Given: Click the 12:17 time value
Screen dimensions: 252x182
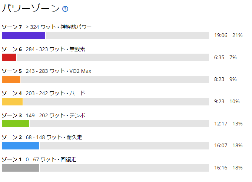Looking at the screenshot, I should pyautogui.click(x=220, y=124).
